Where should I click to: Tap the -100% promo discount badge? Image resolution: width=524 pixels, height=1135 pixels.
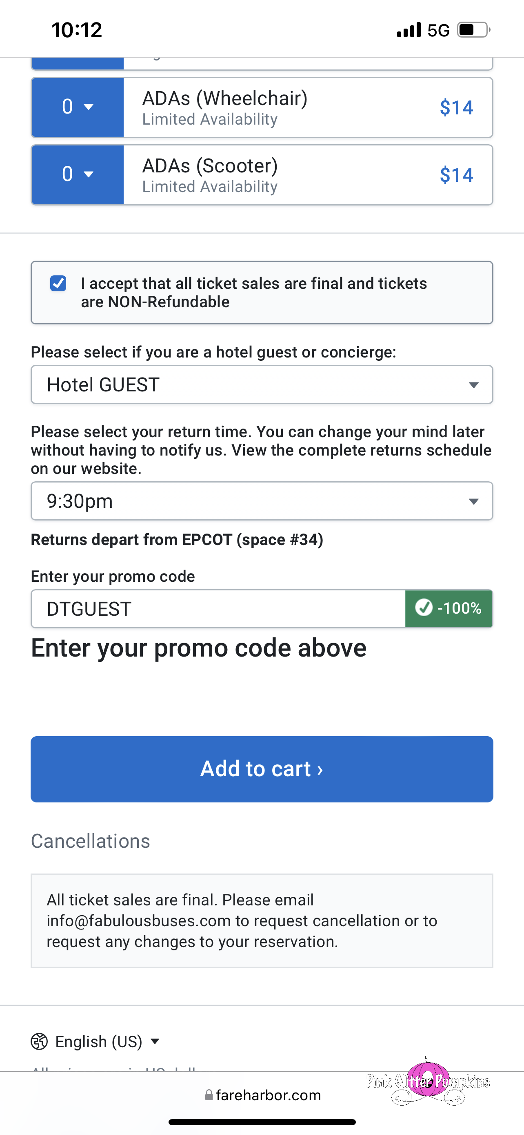(x=449, y=608)
